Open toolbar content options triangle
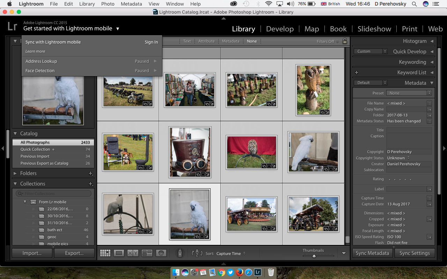 pyautogui.click(x=344, y=254)
